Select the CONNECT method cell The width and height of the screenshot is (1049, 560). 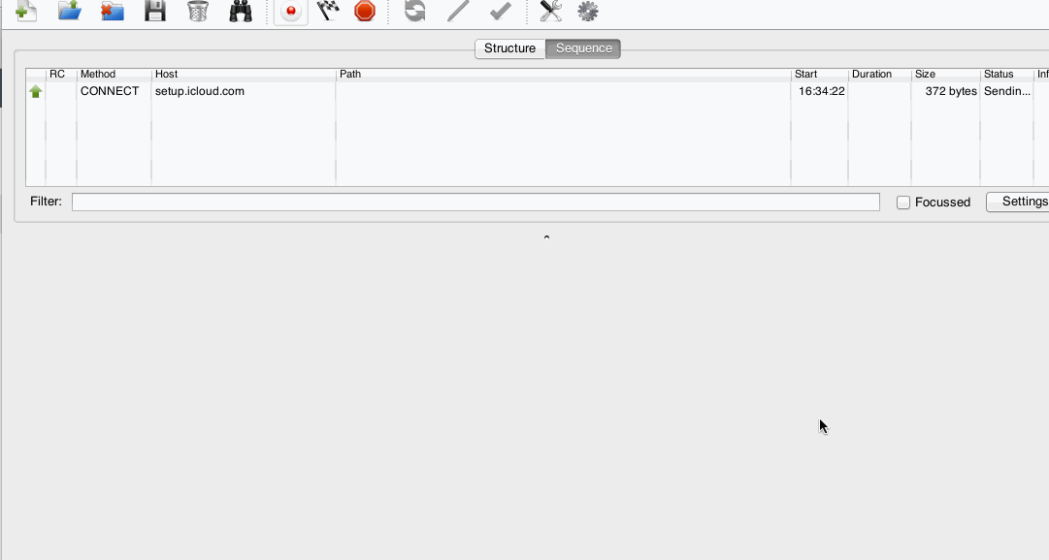pyautogui.click(x=110, y=91)
